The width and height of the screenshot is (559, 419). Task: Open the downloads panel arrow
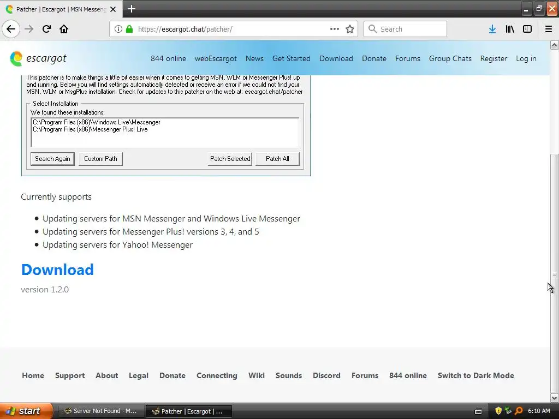pyautogui.click(x=492, y=29)
